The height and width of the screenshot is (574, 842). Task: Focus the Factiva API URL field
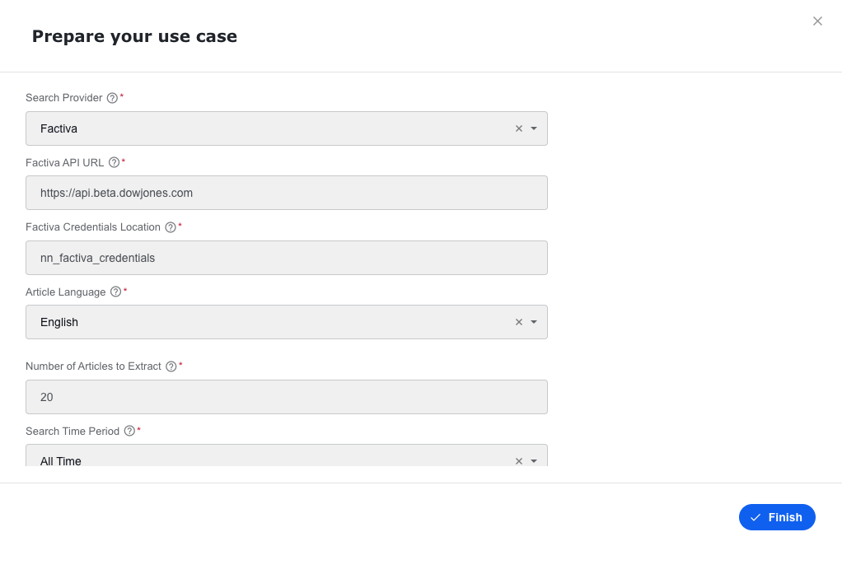click(287, 193)
